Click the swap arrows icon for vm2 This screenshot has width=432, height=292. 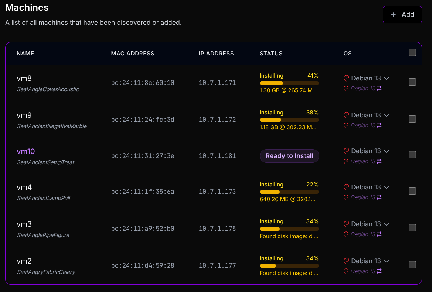click(379, 271)
